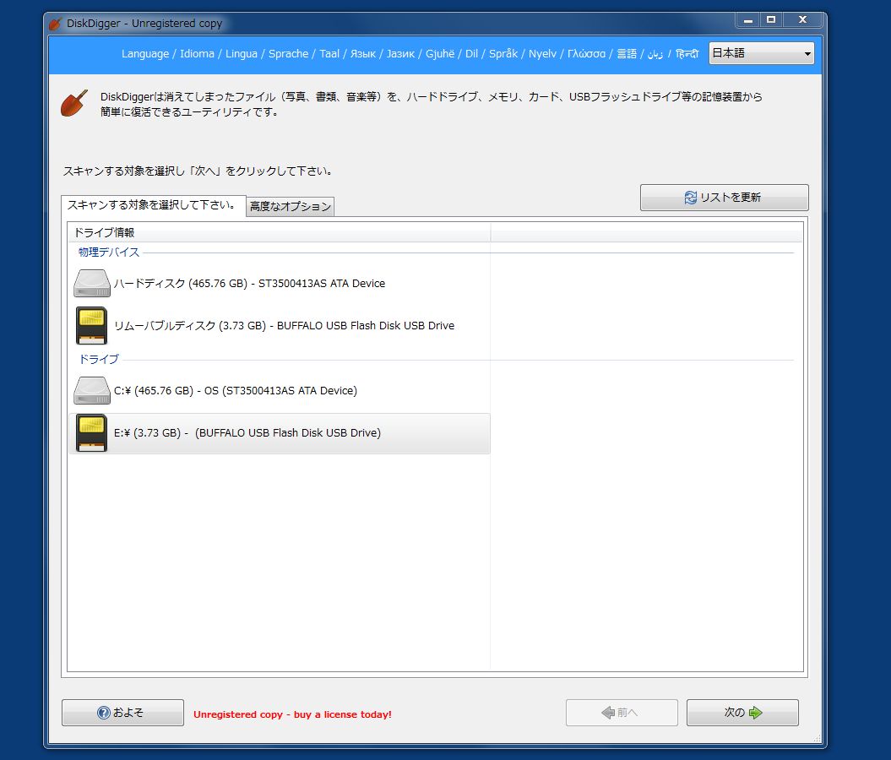
Task: Click the memory card icon for リムーバブルディスク
Action: tap(91, 325)
